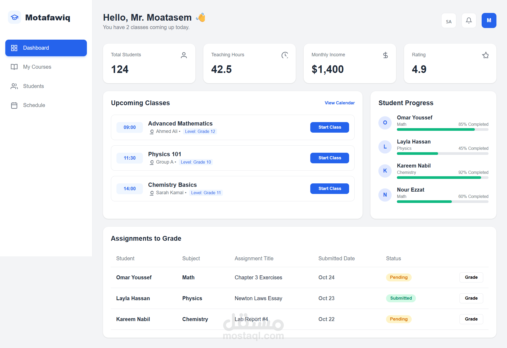Grade Layla Hassan's Newton Laws Essay

471,298
